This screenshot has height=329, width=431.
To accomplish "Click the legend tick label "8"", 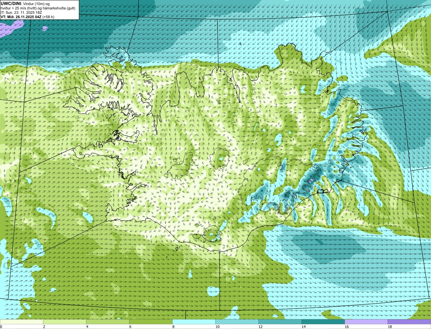I will coord(173,327).
